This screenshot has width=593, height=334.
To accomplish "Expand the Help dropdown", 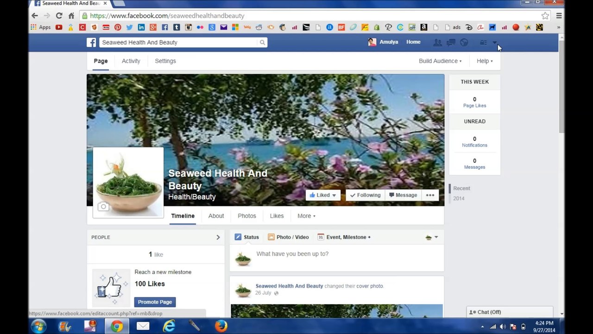I will pos(485,61).
